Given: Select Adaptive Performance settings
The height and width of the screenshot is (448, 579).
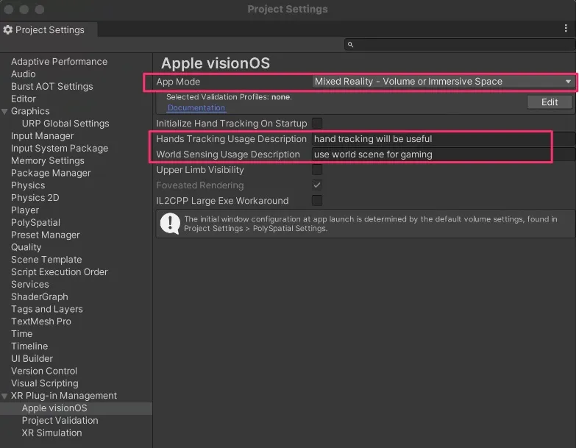Looking at the screenshot, I should [59, 62].
